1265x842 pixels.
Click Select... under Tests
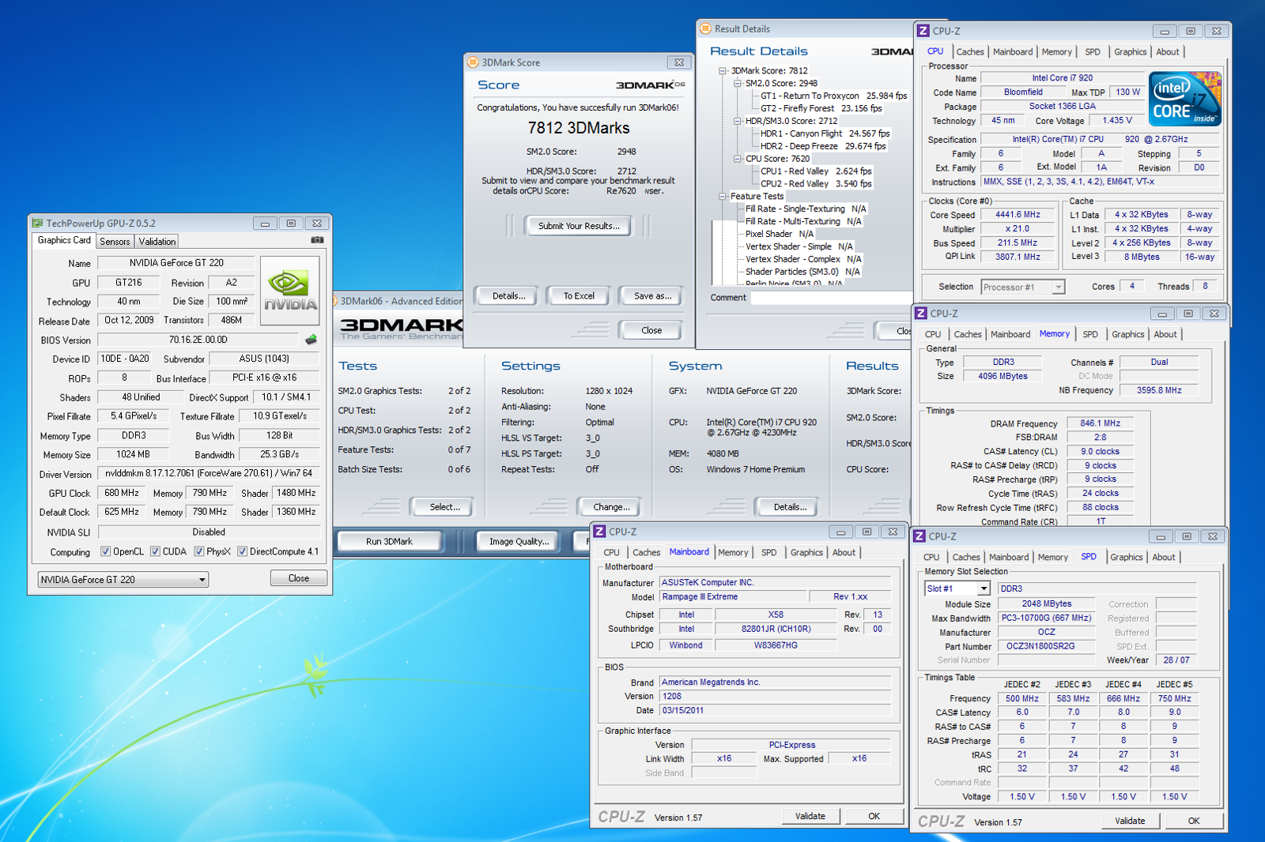click(x=444, y=507)
